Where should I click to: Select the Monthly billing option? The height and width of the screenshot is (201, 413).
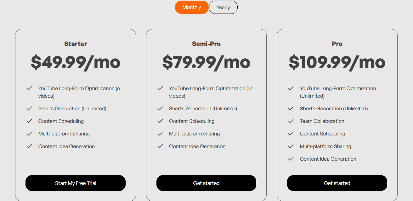click(x=192, y=7)
